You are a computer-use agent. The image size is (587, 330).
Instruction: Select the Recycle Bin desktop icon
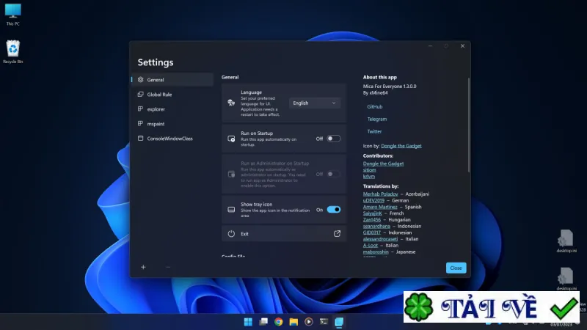coord(12,52)
